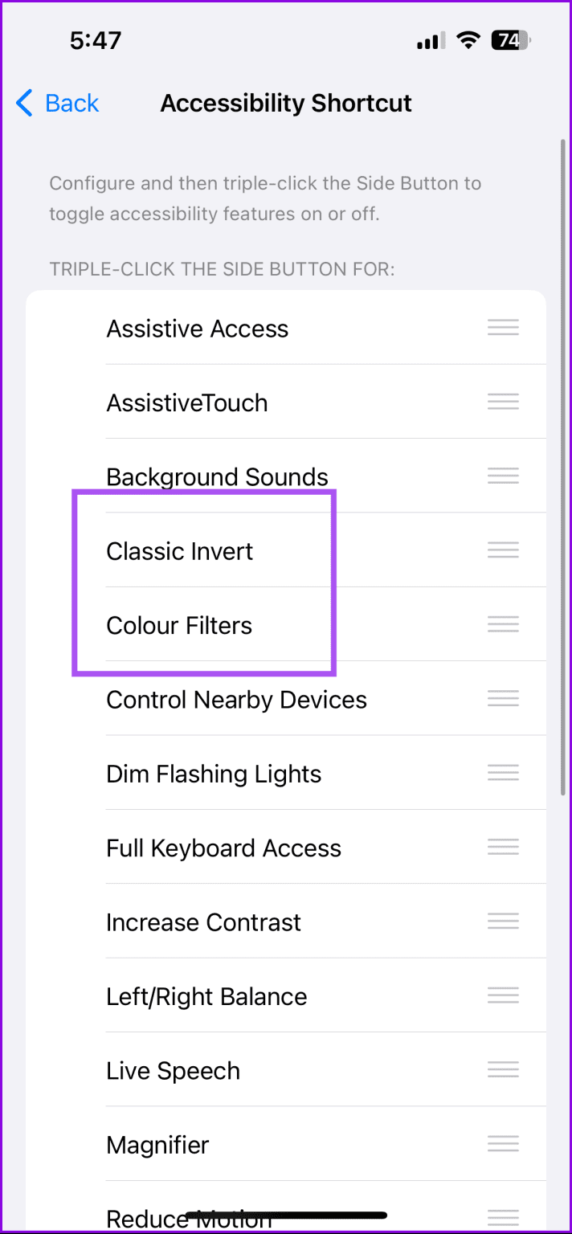
Task: Choose Live Speech from the list
Action: 173,1069
